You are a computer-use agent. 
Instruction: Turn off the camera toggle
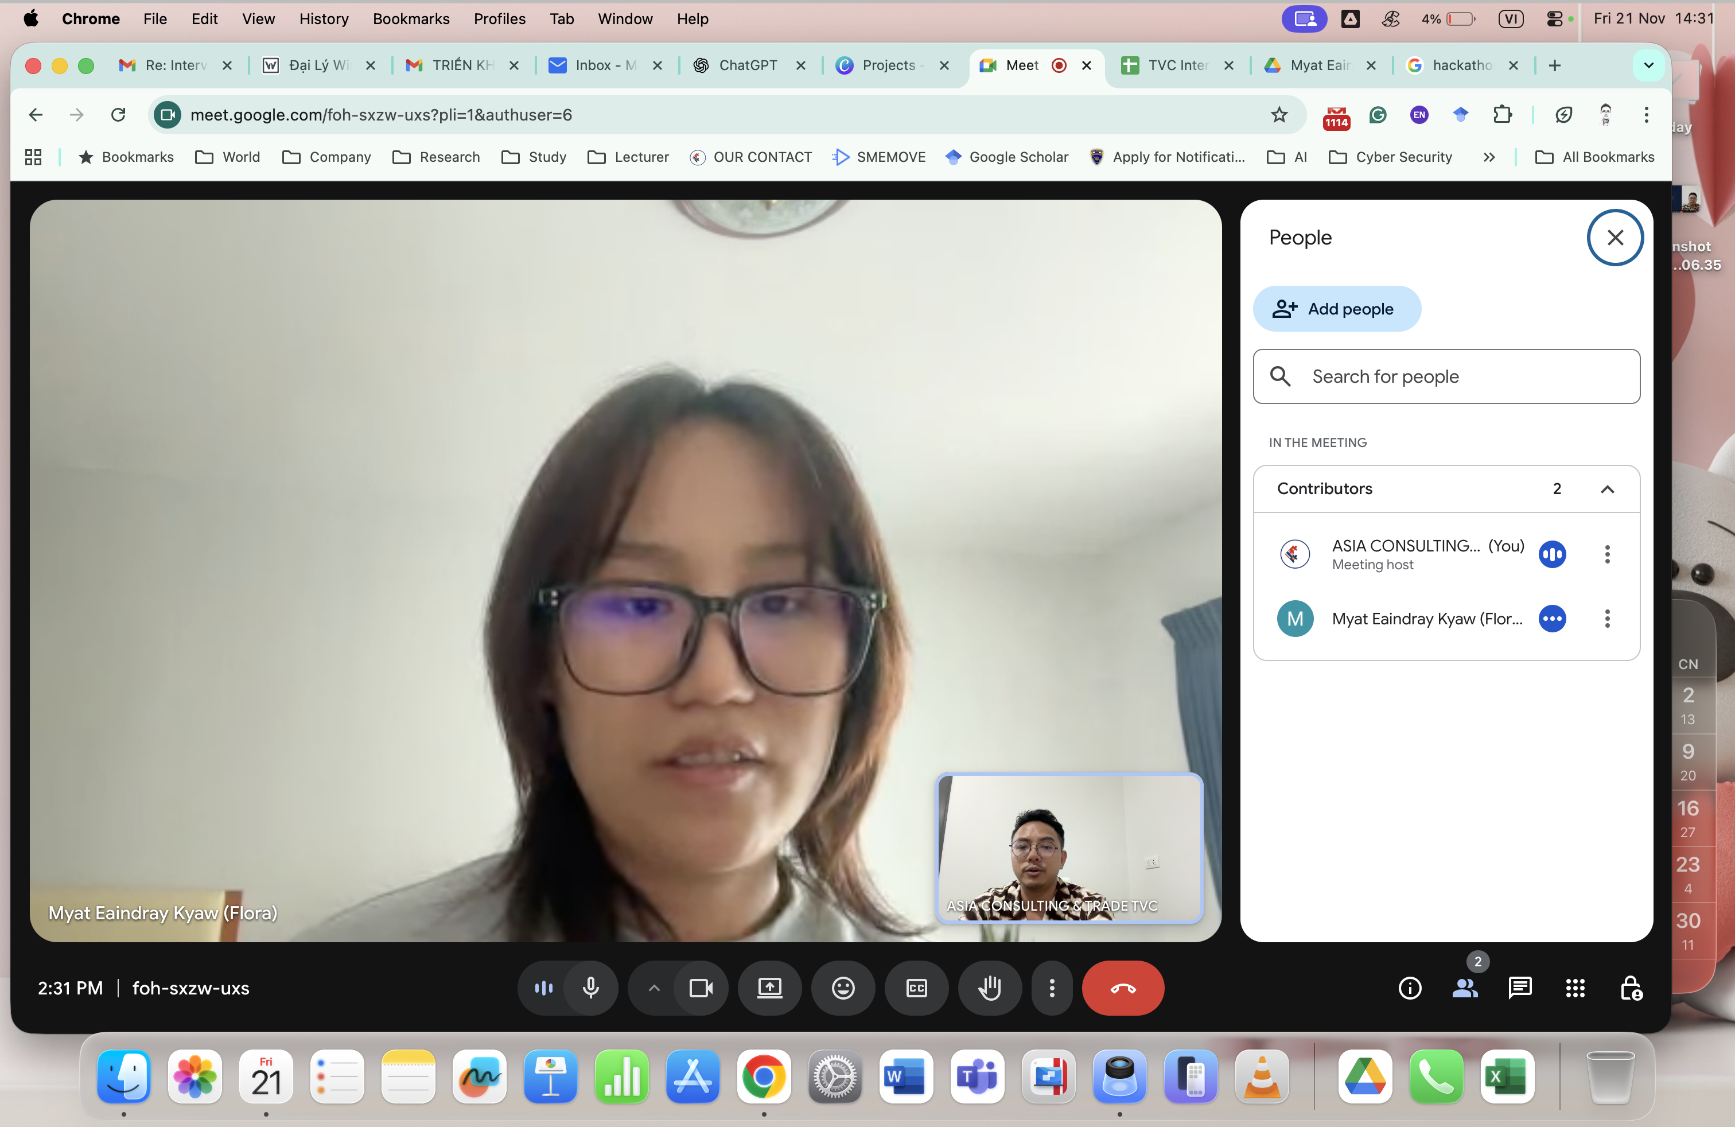(701, 989)
